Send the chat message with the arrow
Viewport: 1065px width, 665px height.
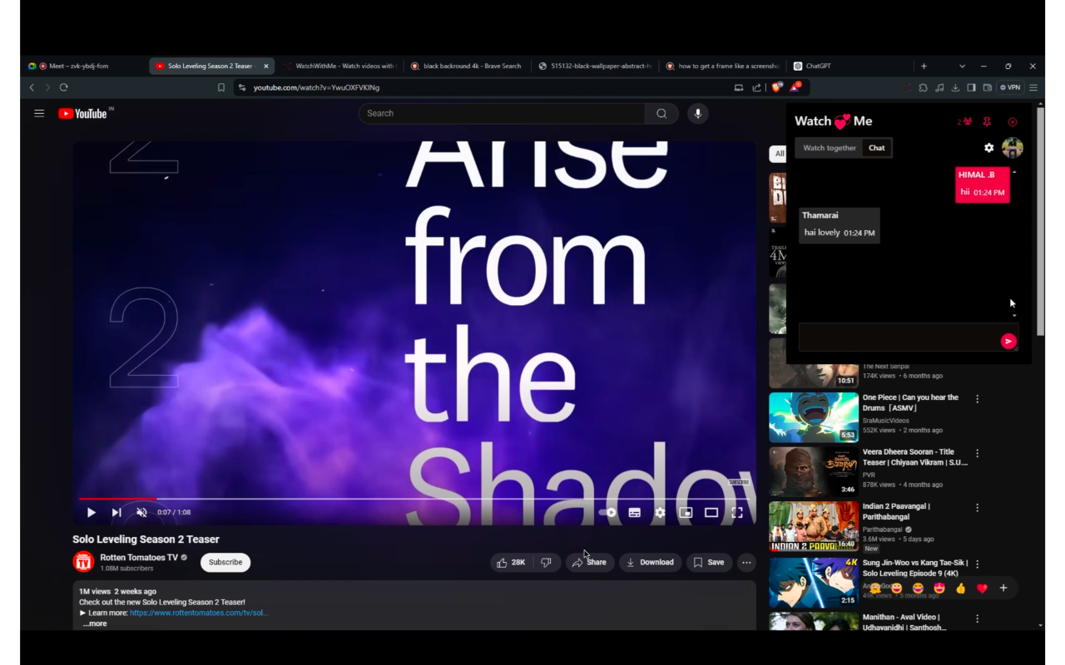1008,341
